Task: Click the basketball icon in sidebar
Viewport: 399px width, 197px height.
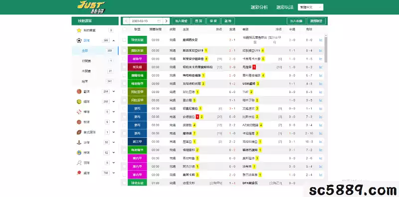Action: 79,92
